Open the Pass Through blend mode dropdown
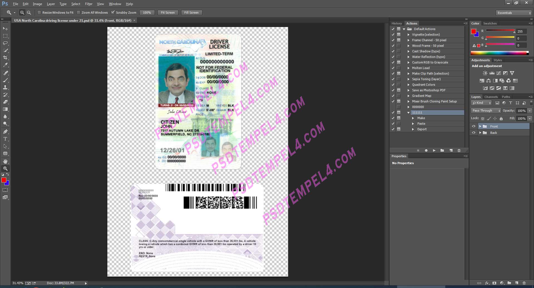 click(x=486, y=110)
